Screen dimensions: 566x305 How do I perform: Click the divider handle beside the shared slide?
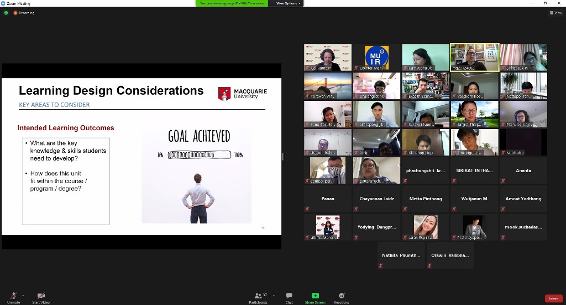[283, 157]
